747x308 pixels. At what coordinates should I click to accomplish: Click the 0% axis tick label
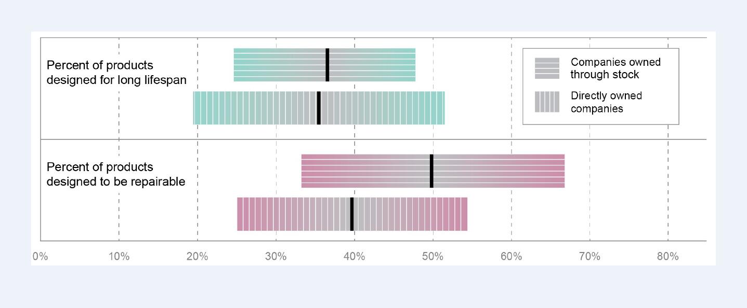(40, 256)
